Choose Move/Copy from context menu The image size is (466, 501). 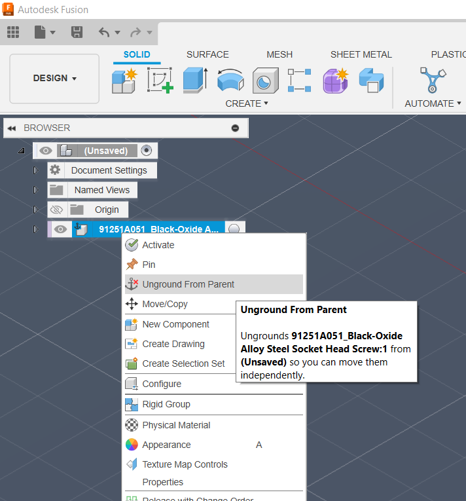pos(180,304)
